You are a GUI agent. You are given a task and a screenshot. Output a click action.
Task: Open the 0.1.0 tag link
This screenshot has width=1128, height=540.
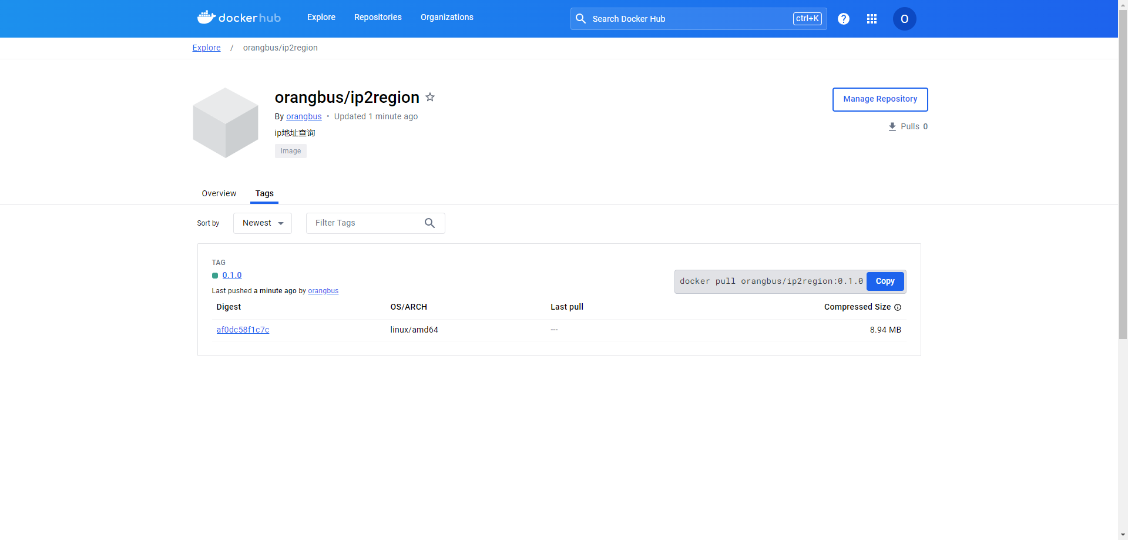232,276
